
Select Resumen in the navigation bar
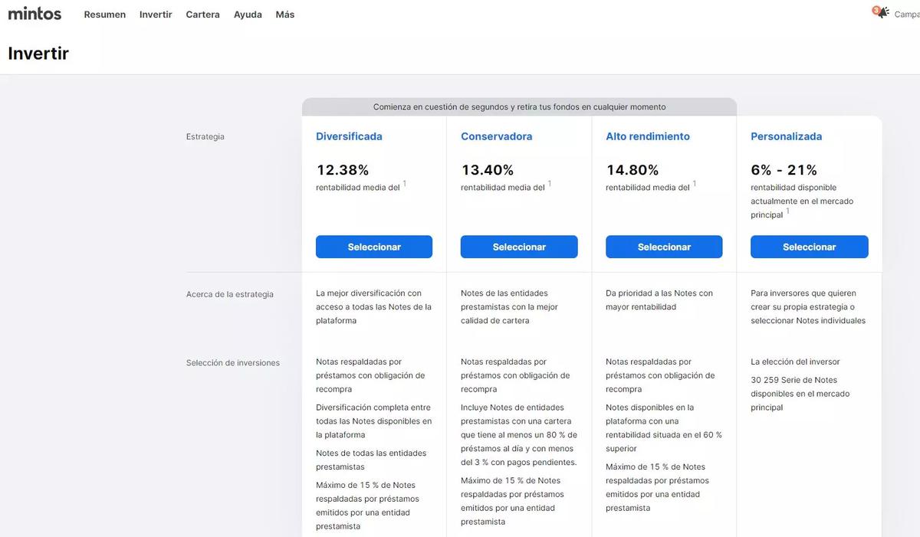[x=104, y=14]
